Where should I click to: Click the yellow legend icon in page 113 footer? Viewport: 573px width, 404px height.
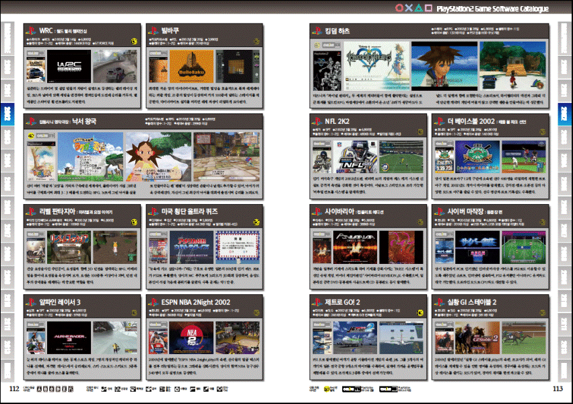click(x=327, y=389)
